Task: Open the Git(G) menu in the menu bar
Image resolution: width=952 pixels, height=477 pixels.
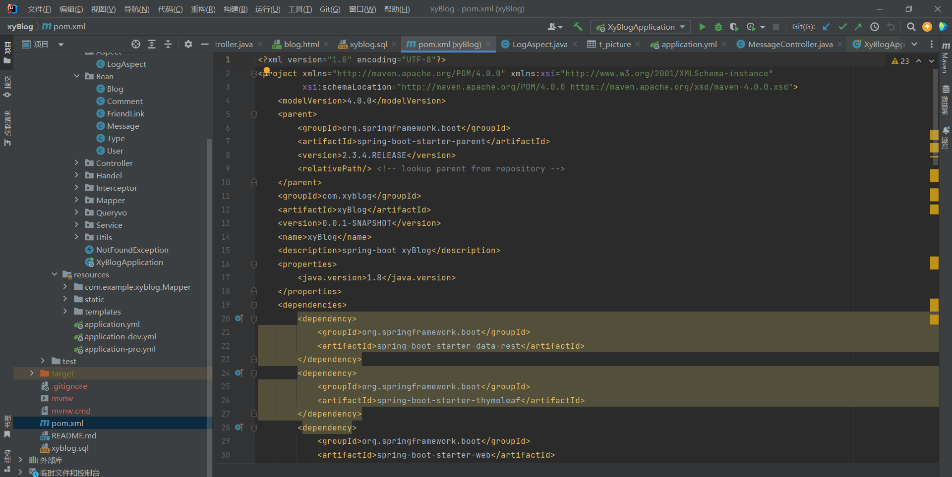Action: tap(330, 9)
